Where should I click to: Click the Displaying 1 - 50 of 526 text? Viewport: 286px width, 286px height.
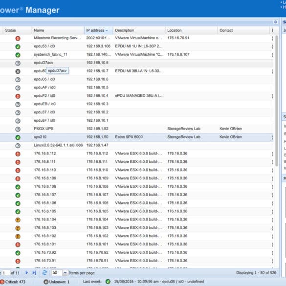(256, 273)
